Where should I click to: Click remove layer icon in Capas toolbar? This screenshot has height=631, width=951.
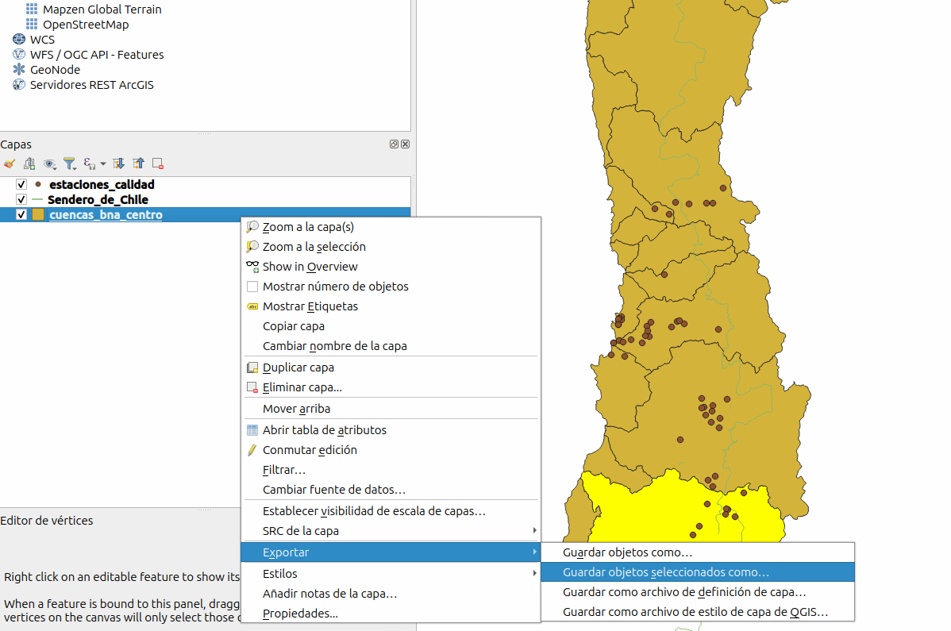tap(158, 164)
